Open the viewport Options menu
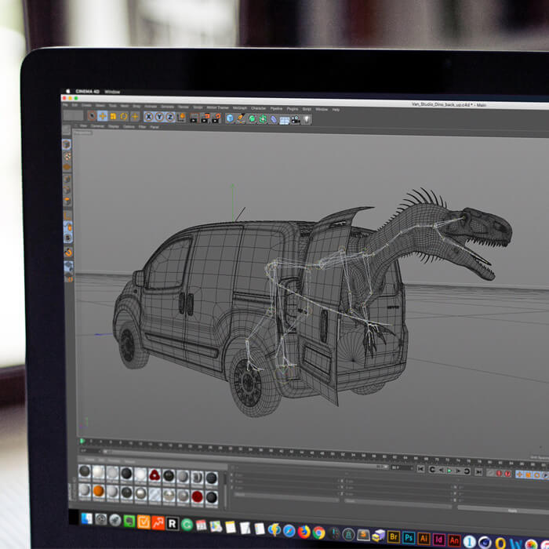549x549 pixels. [x=129, y=127]
